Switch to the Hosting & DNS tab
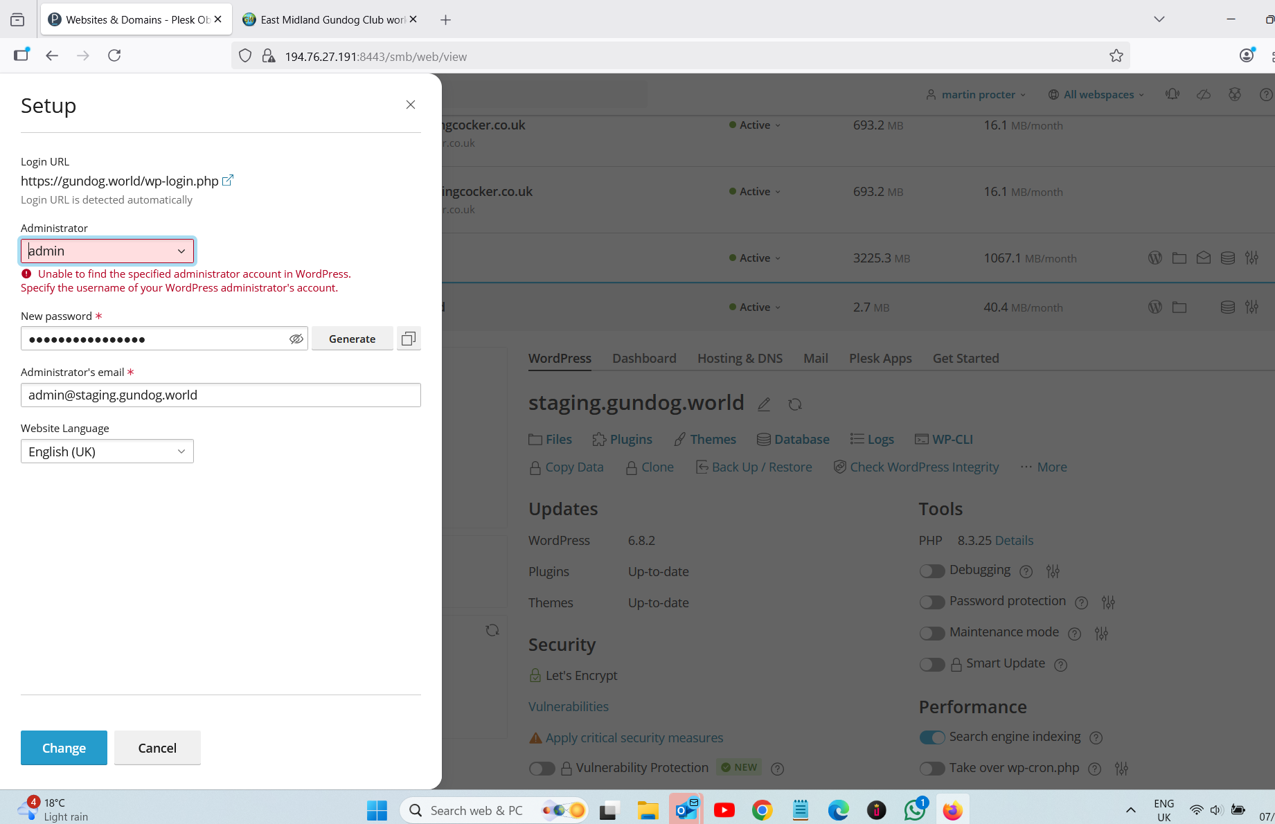The width and height of the screenshot is (1275, 824). pyautogui.click(x=740, y=358)
